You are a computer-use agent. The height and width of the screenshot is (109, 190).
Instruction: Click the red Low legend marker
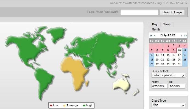51,105
